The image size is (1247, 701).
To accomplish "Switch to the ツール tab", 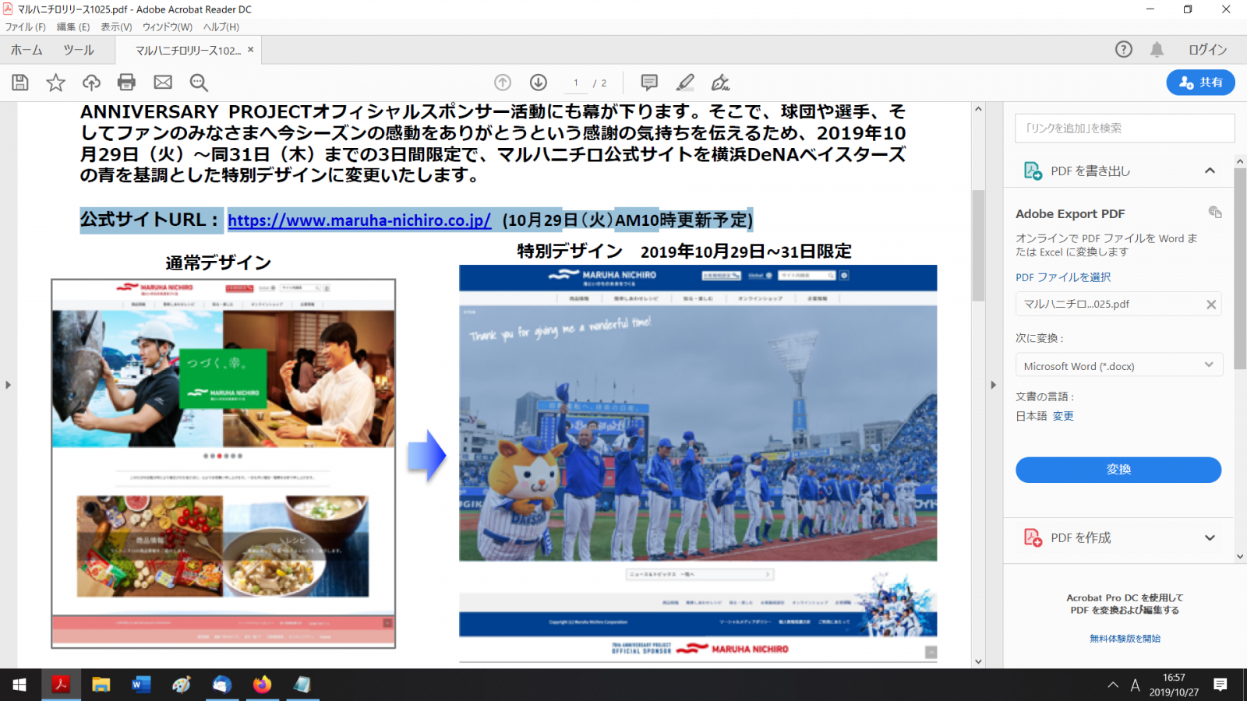I will 79,50.
